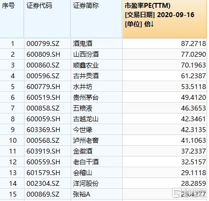Image resolution: width=209 pixels, height=201 pixels.
Task: Select stock code 000869.SZ
Action: click(43, 194)
